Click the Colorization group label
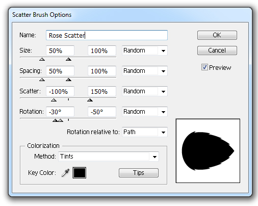Image resolution: width=258 pixels, height=206 pixels. [x=43, y=146]
